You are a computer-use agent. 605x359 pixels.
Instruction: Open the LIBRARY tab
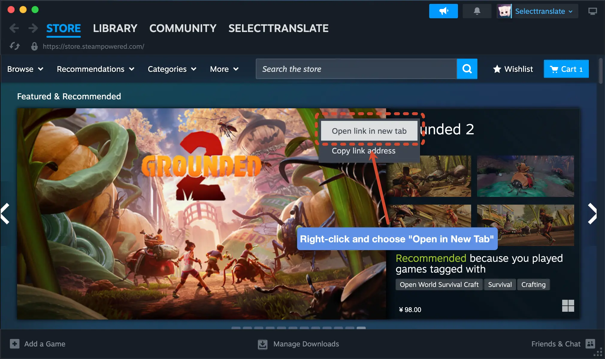pyautogui.click(x=115, y=28)
